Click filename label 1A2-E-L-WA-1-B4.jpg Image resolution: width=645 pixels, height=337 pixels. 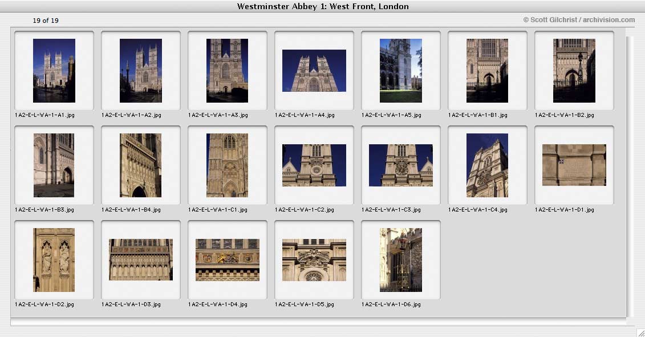pos(131,210)
